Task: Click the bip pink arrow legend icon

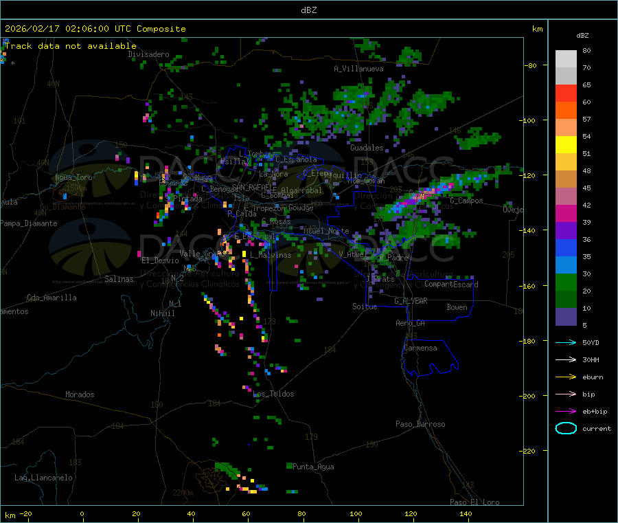Action: tap(566, 394)
